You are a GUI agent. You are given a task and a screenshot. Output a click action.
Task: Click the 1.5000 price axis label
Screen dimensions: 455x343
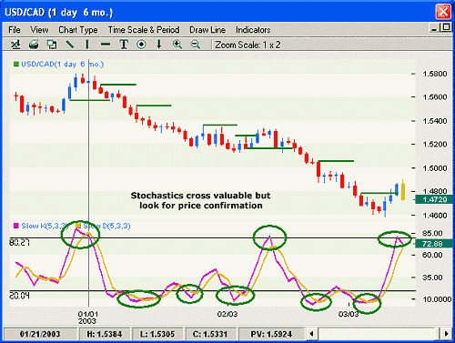click(434, 168)
